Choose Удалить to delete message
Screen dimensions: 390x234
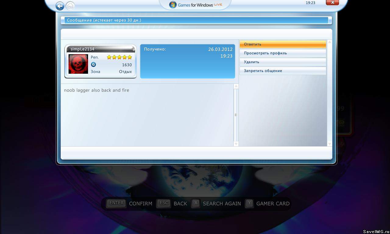coord(283,62)
